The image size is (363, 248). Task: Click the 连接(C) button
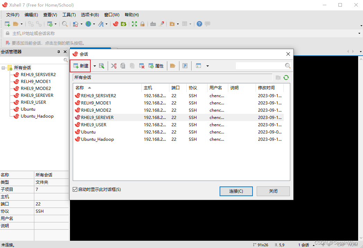pos(236,191)
